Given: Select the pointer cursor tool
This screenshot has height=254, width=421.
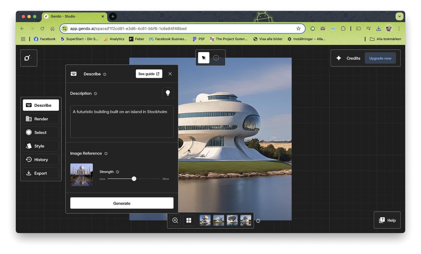Looking at the screenshot, I should (x=204, y=58).
